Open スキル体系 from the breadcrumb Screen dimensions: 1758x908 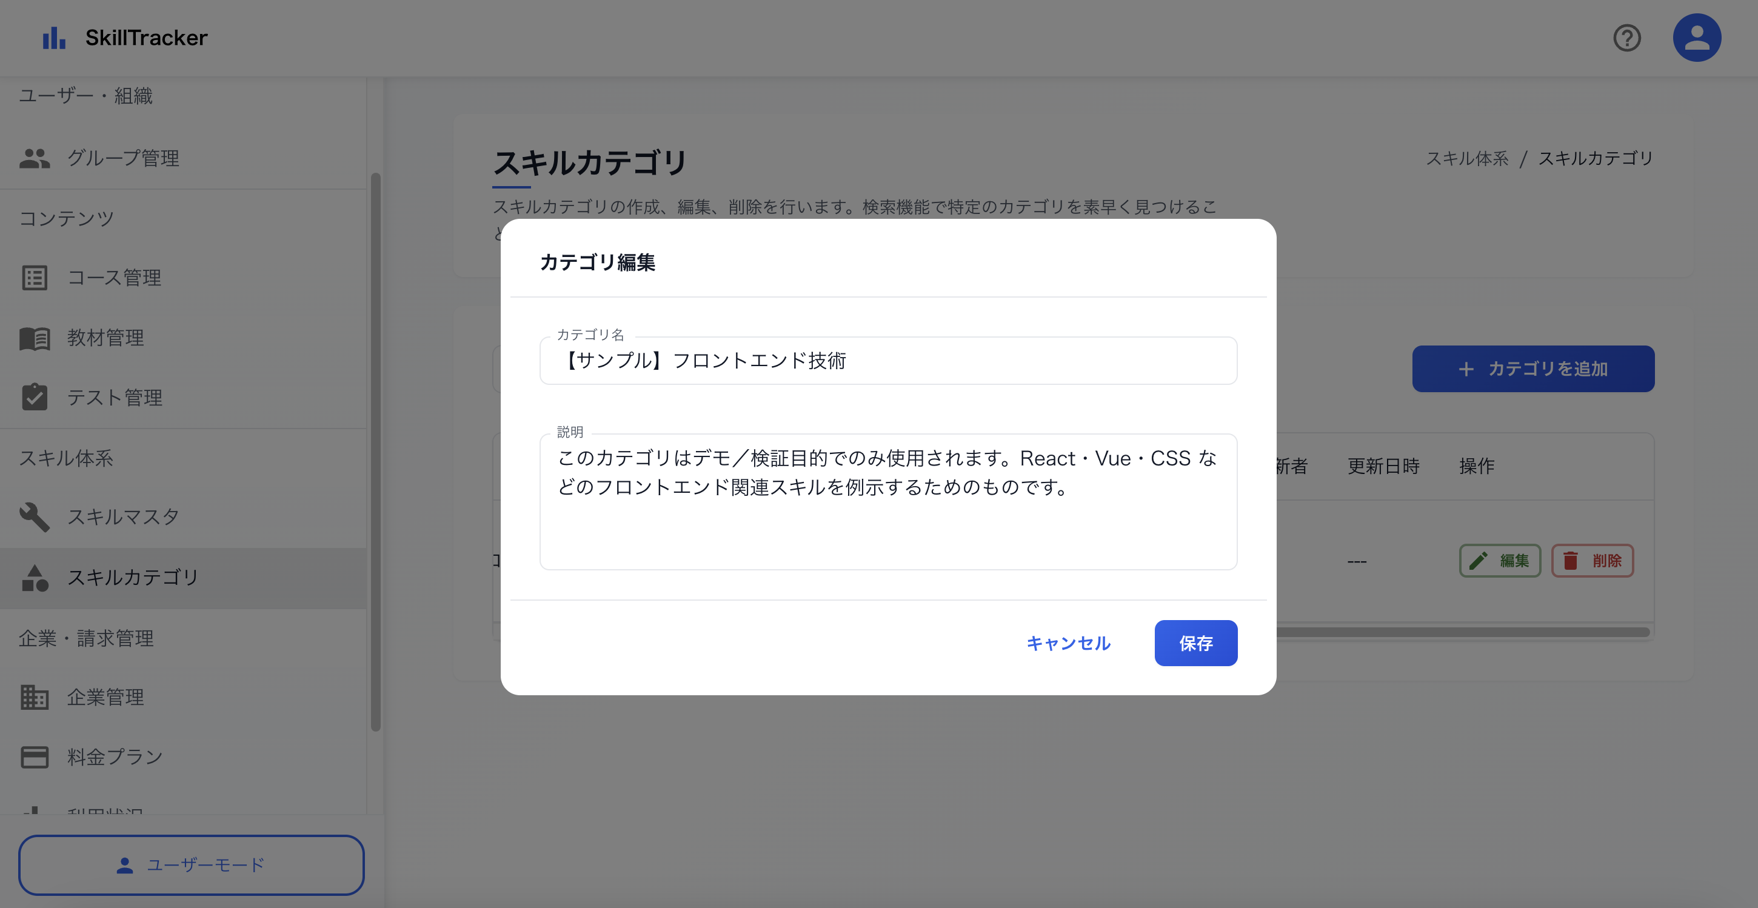pos(1467,158)
